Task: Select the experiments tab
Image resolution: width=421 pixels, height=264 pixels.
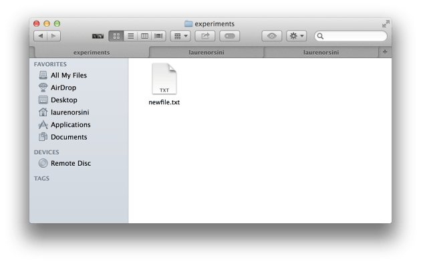Action: [x=92, y=52]
